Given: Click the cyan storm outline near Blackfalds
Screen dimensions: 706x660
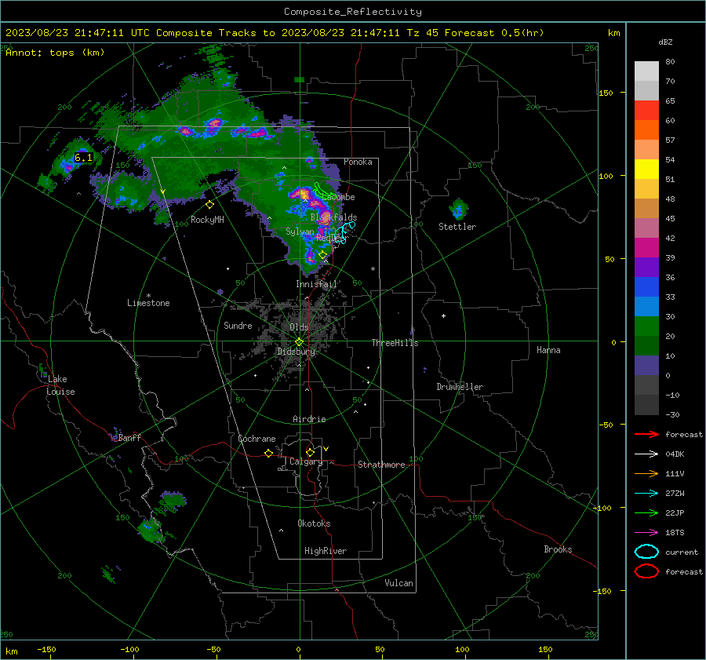Looking at the screenshot, I should (x=345, y=232).
